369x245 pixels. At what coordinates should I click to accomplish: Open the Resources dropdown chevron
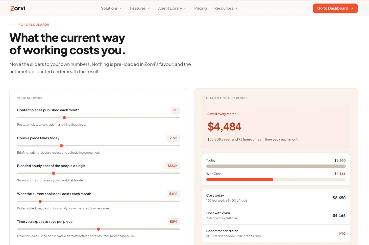tap(236, 8)
